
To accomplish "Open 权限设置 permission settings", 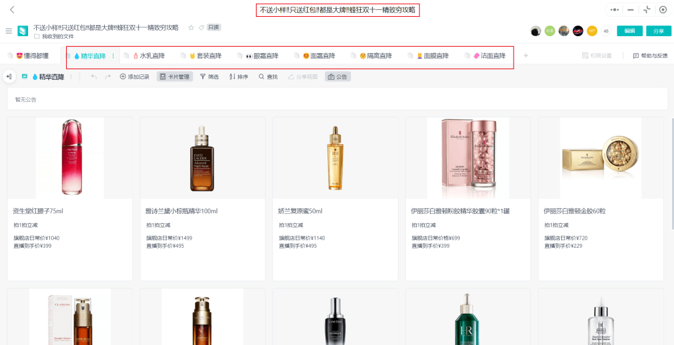I will (x=597, y=56).
